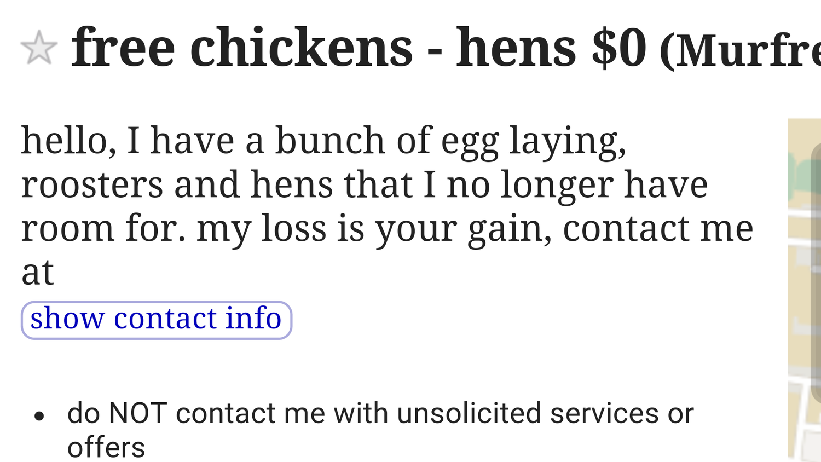Image resolution: width=821 pixels, height=462 pixels.
Task: Click the "egg laying" phrase
Action: (533, 142)
